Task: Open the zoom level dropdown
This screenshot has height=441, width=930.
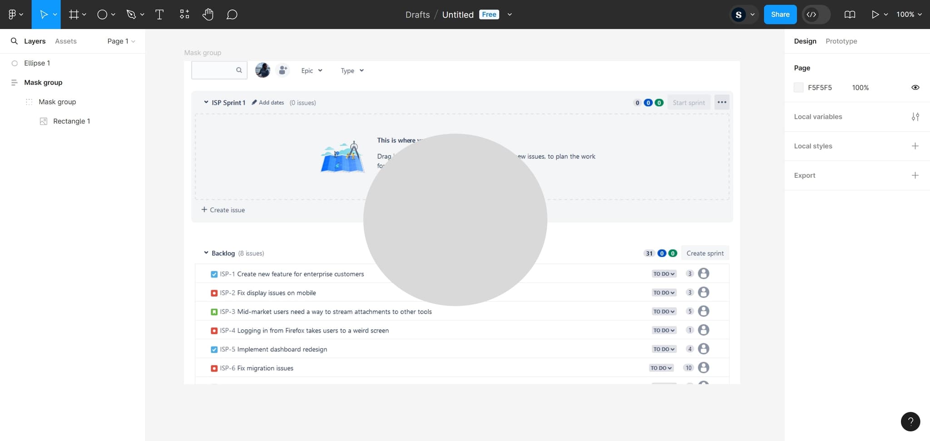Action: pos(909,15)
